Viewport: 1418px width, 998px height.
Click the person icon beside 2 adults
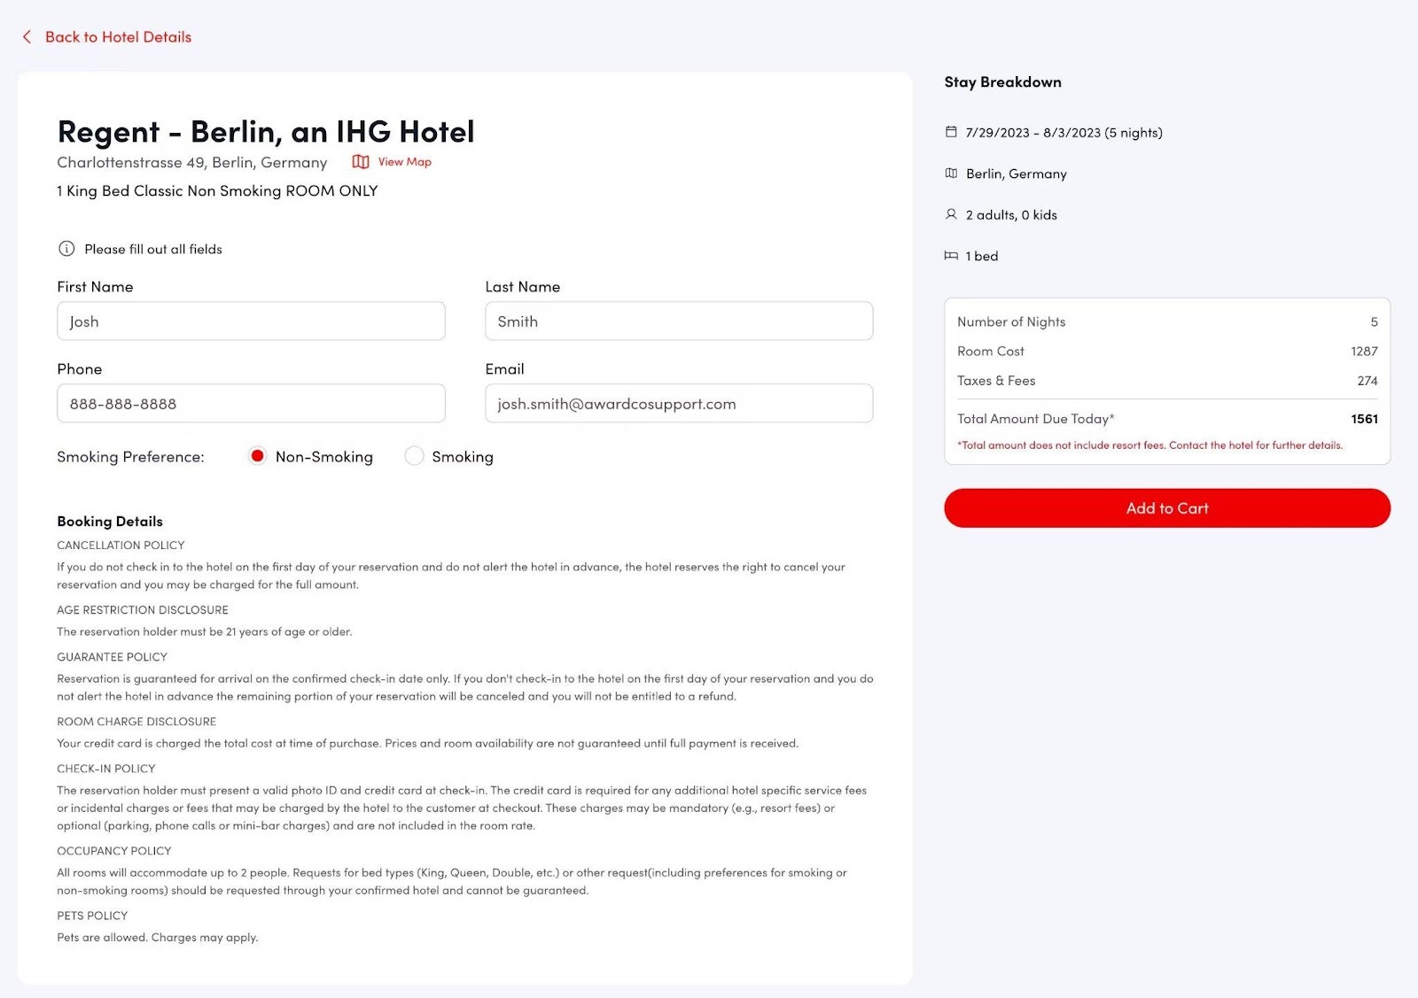(951, 214)
